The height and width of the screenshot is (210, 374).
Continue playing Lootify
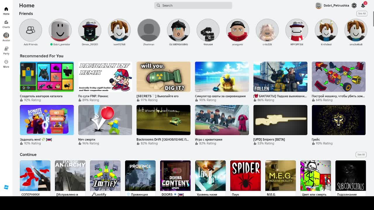105,176
